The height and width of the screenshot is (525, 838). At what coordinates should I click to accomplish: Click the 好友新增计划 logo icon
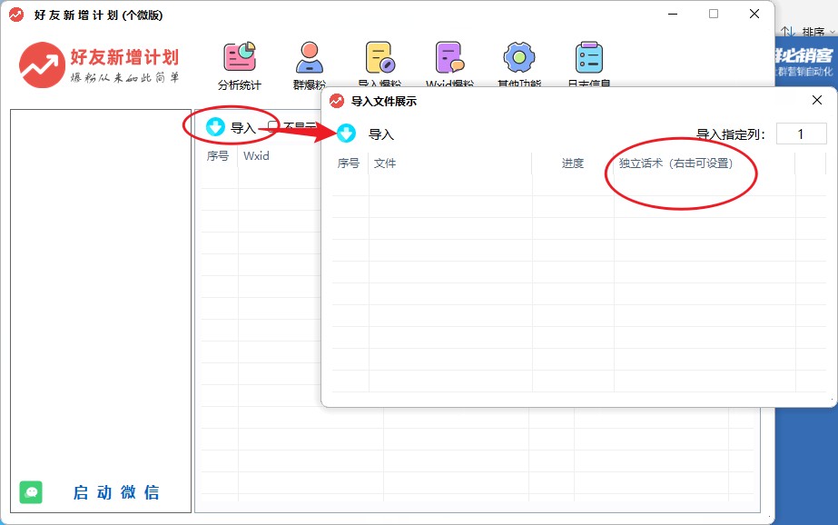(x=40, y=64)
